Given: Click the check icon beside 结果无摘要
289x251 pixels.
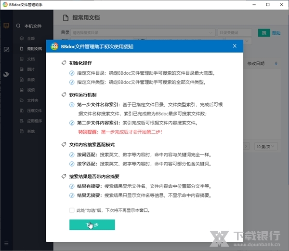Looking at the screenshot, I should pyautogui.click(x=72, y=195).
